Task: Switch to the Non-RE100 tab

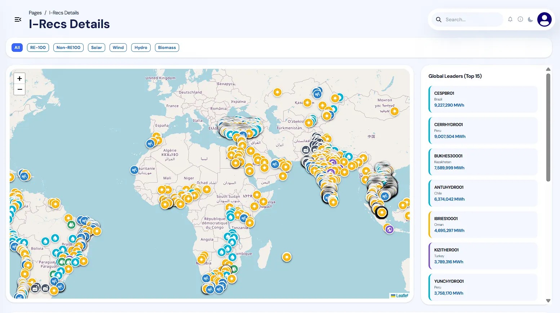Action: click(68, 47)
